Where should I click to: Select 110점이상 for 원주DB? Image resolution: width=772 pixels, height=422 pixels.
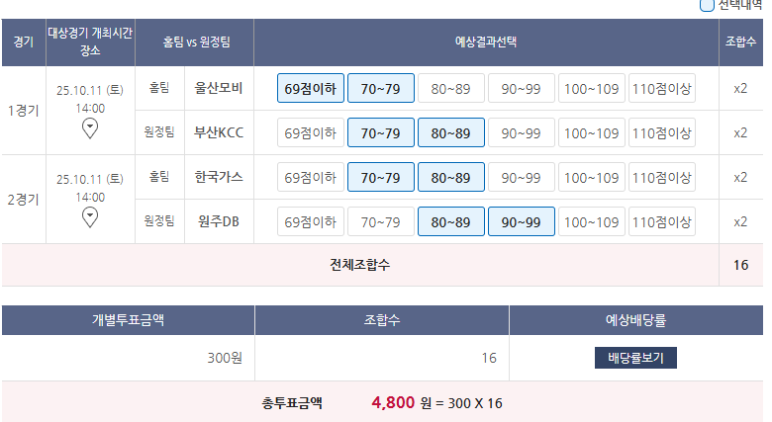click(x=662, y=221)
